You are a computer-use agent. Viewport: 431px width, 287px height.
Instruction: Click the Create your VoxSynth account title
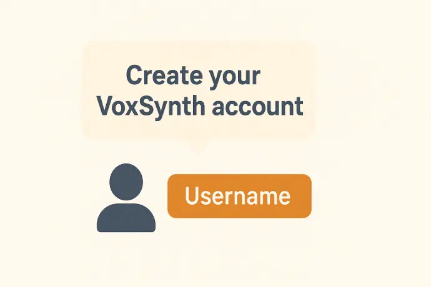(200, 93)
